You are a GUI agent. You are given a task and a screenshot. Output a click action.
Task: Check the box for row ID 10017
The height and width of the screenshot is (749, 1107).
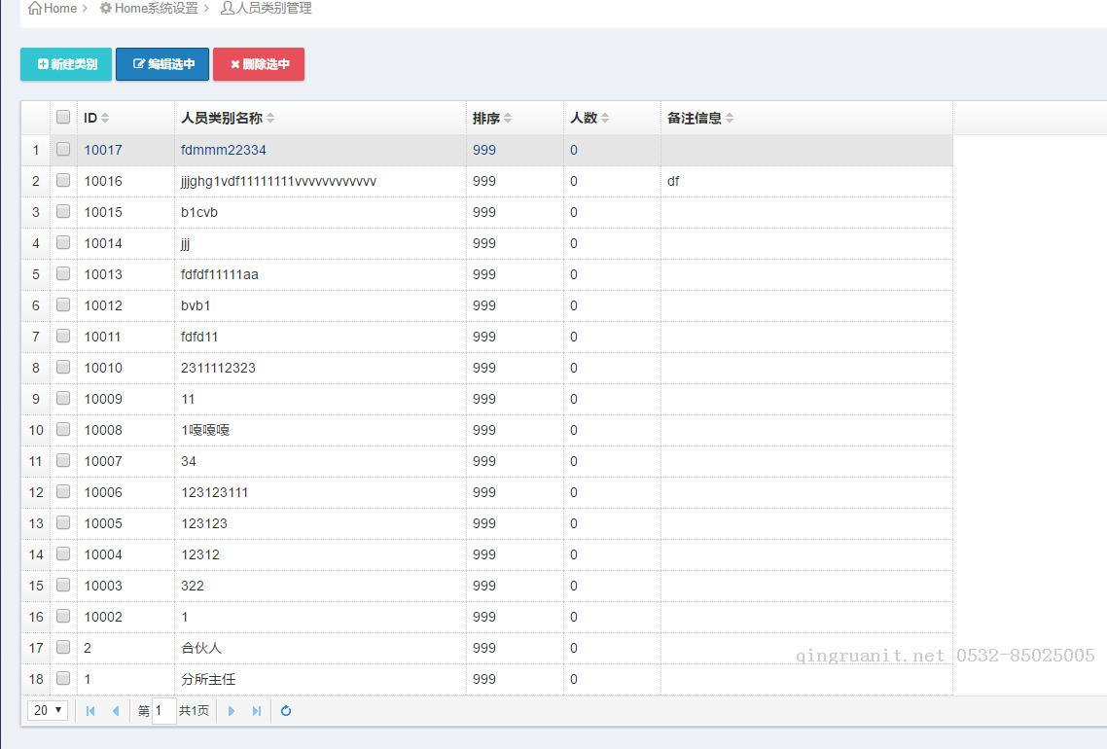click(x=63, y=150)
